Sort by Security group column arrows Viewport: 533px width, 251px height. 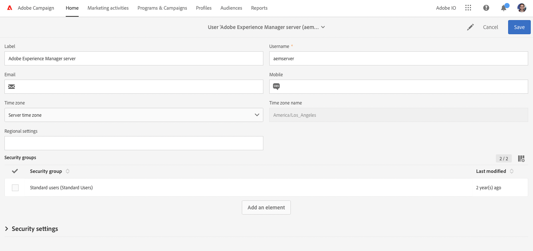[68, 171]
